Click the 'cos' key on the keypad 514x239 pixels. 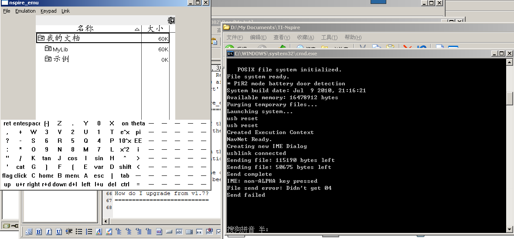tap(72, 158)
